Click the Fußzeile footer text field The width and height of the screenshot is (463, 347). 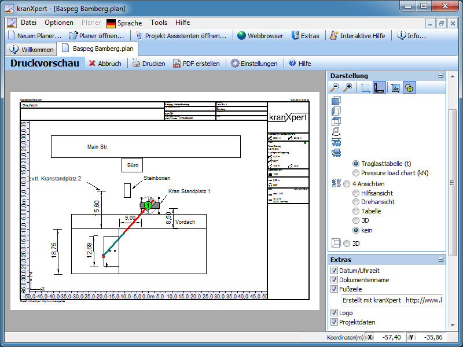(391, 300)
